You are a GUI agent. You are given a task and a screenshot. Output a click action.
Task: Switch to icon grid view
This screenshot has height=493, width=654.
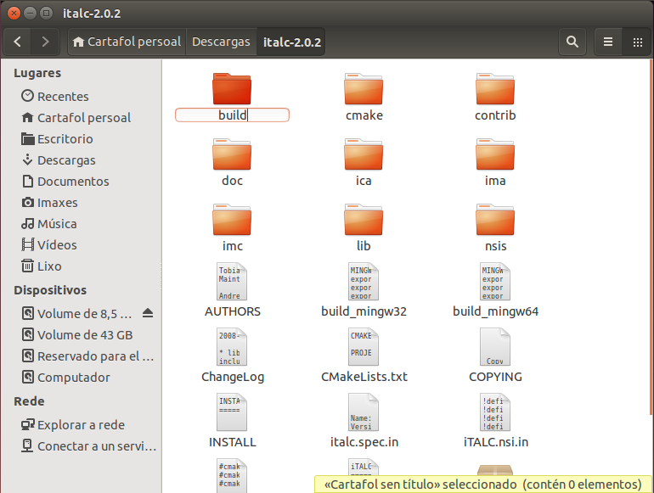tap(637, 42)
